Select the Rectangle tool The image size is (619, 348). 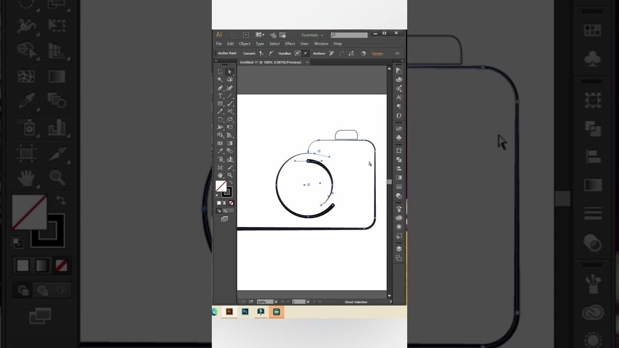tap(220, 103)
